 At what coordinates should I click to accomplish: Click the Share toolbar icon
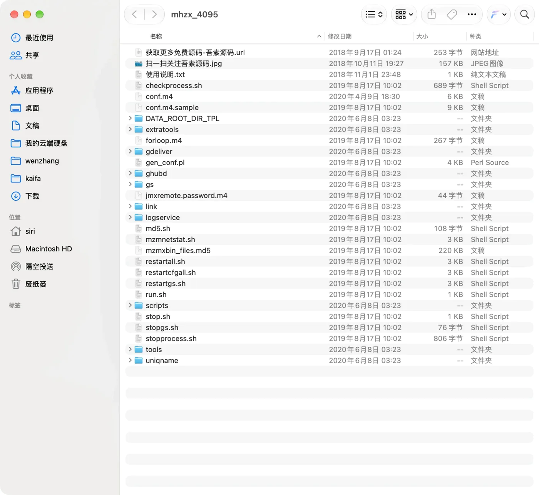[x=432, y=15]
